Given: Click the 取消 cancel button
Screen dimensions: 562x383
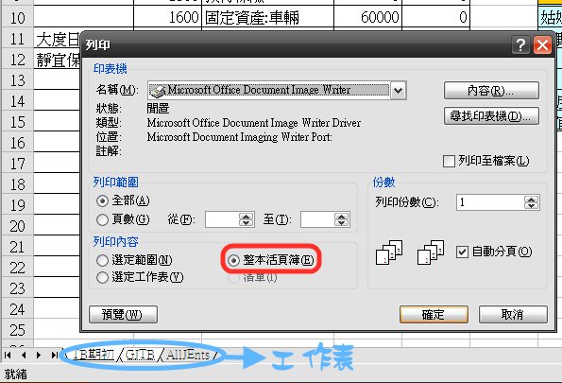Looking at the screenshot, I should tap(513, 315).
